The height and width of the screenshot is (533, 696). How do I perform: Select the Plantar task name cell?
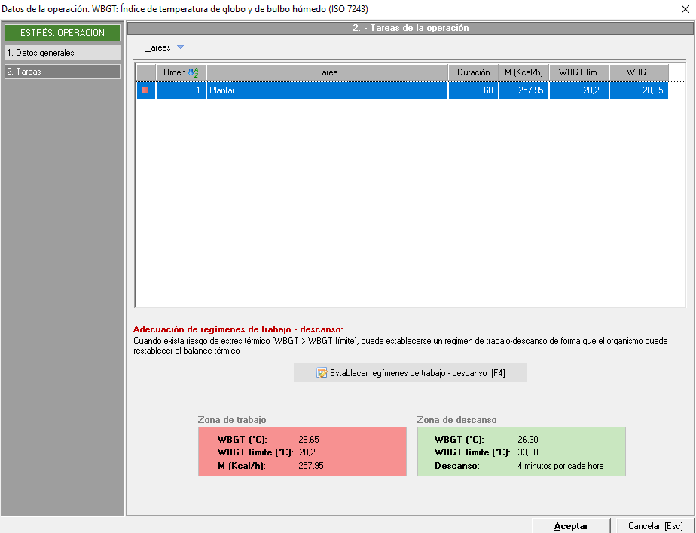[x=327, y=90]
